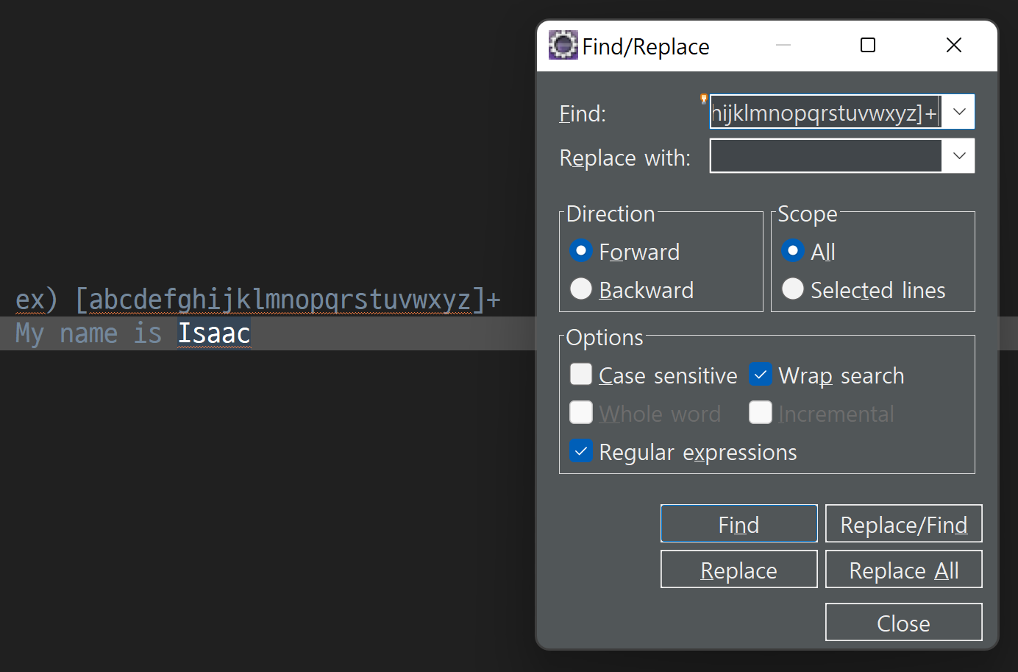This screenshot has width=1018, height=672.
Task: Choose Selected lines scope
Action: click(793, 289)
